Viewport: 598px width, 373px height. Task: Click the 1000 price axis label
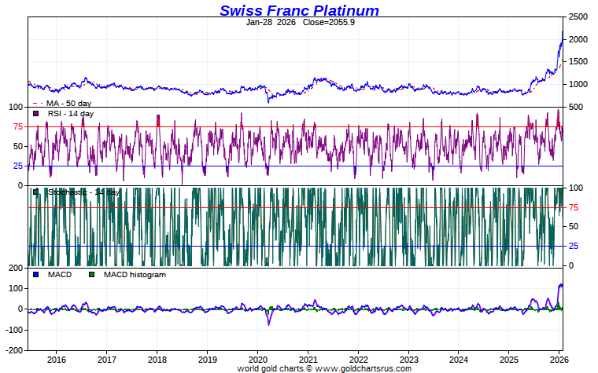tap(578, 84)
